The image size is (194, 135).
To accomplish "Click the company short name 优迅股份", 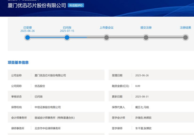I will coord(40,86).
